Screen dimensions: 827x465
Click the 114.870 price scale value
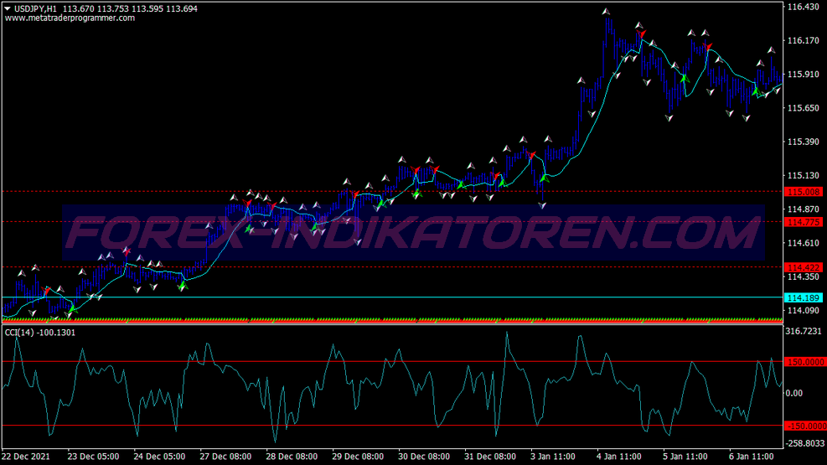[x=804, y=209]
